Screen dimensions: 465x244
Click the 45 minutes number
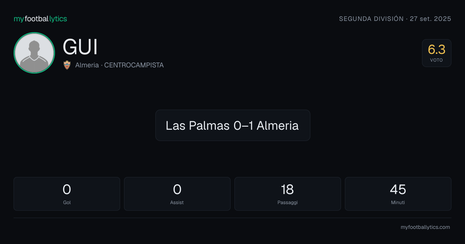click(x=398, y=189)
